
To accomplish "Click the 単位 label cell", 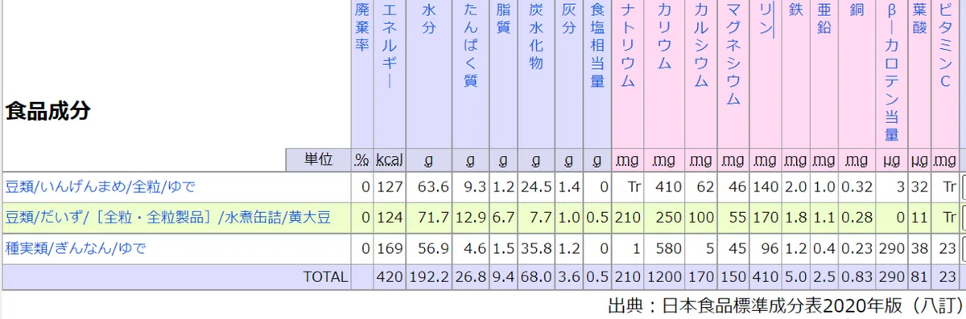I will click(x=319, y=160).
